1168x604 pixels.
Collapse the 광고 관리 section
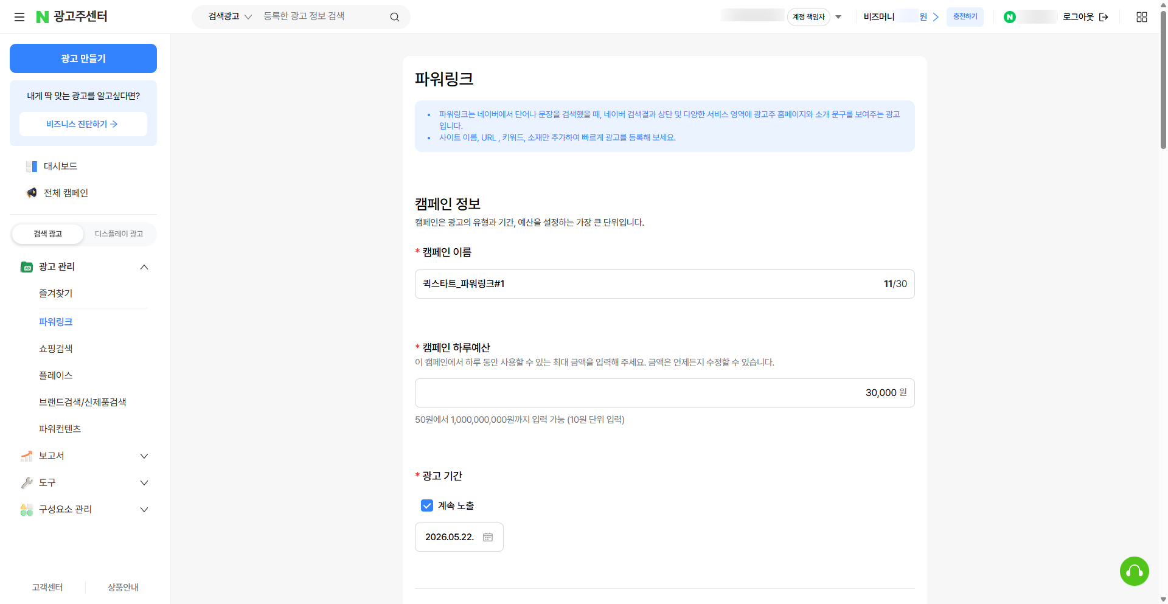(144, 267)
